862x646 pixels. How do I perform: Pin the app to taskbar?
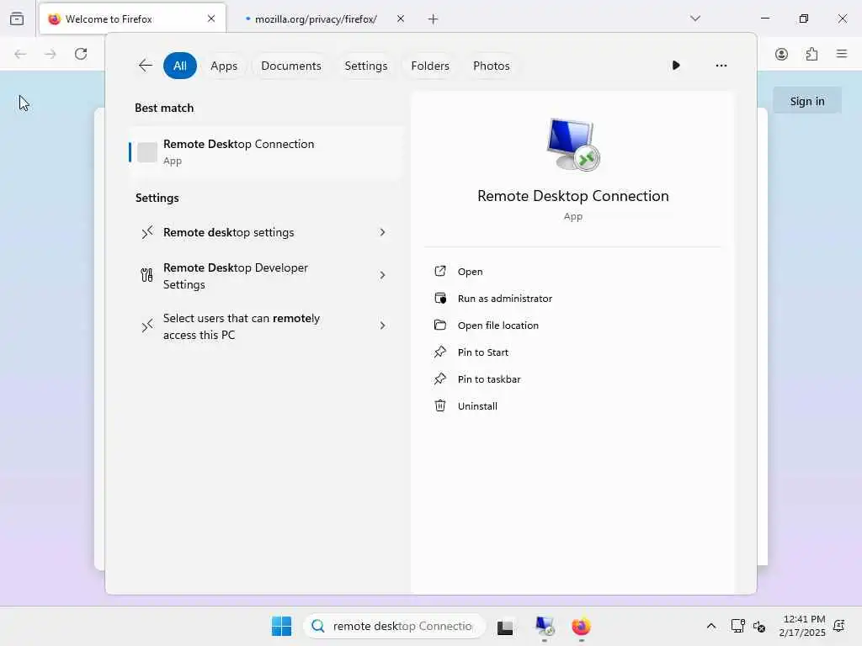pyautogui.click(x=572, y=379)
